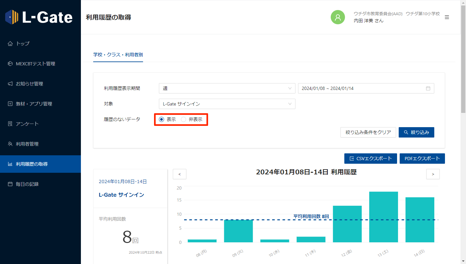Click the CSVエクスポート button

(x=371, y=159)
